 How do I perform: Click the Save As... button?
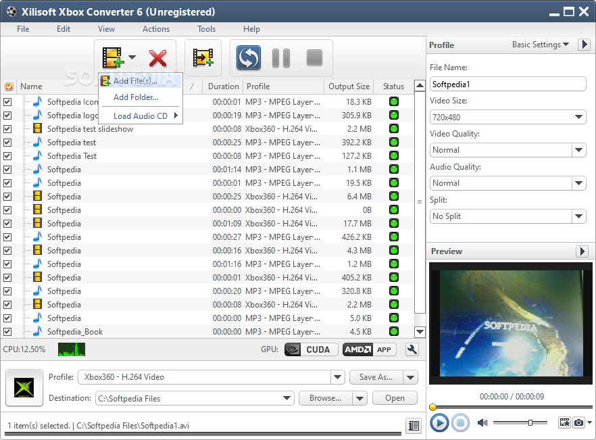tap(376, 377)
